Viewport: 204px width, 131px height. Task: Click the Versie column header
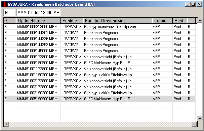coord(162,21)
